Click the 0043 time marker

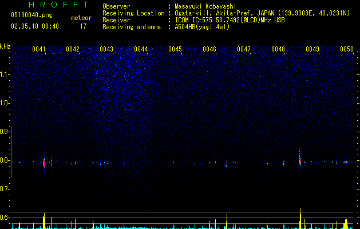(106, 49)
